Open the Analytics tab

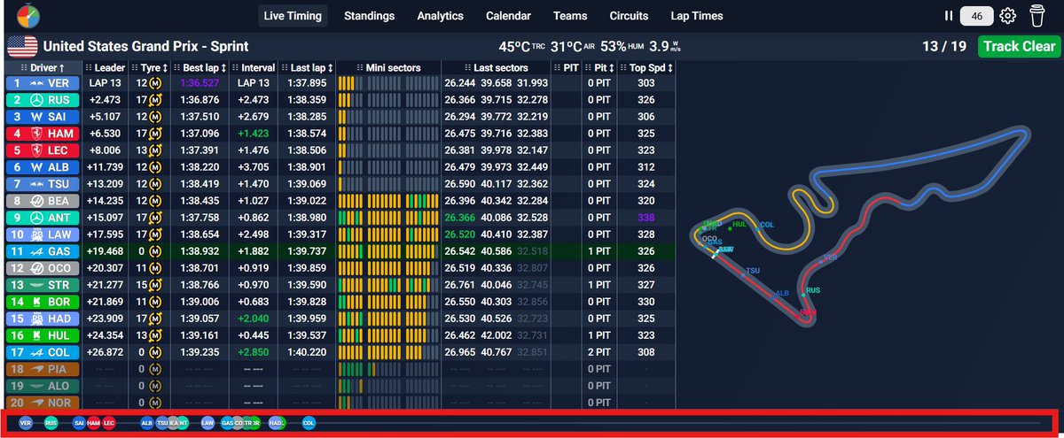click(440, 16)
